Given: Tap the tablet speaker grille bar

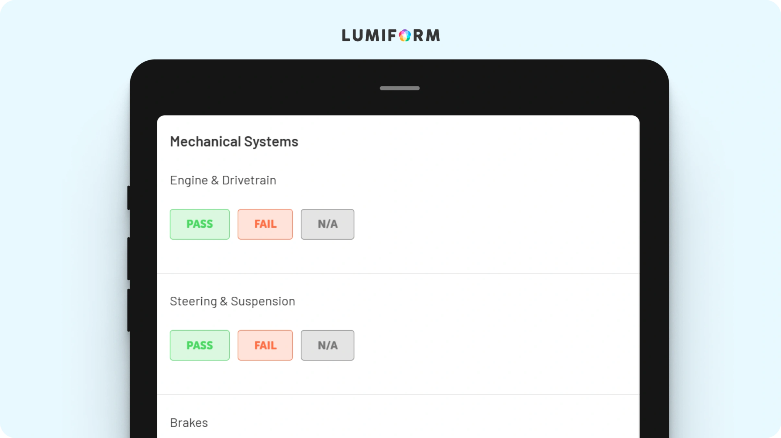Looking at the screenshot, I should 400,88.
